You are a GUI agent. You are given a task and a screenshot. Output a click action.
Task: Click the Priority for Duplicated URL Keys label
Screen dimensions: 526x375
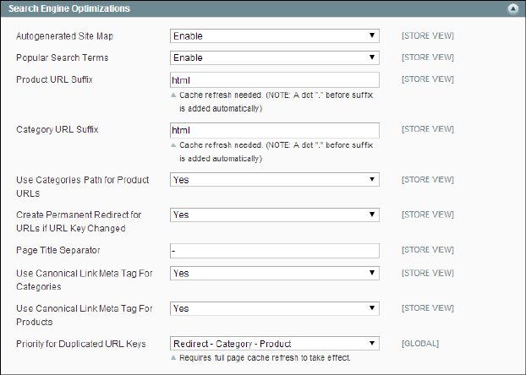pos(80,344)
